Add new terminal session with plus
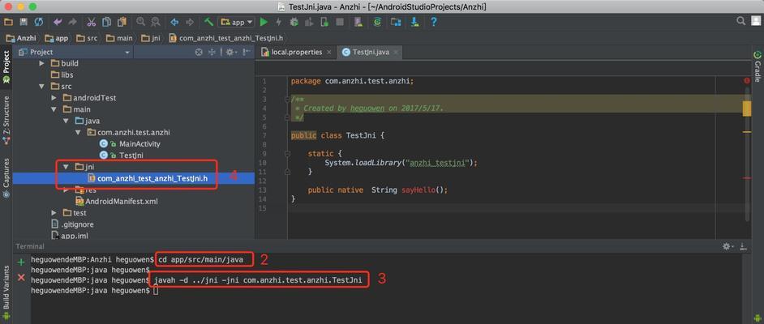764x324 pixels. (x=21, y=262)
